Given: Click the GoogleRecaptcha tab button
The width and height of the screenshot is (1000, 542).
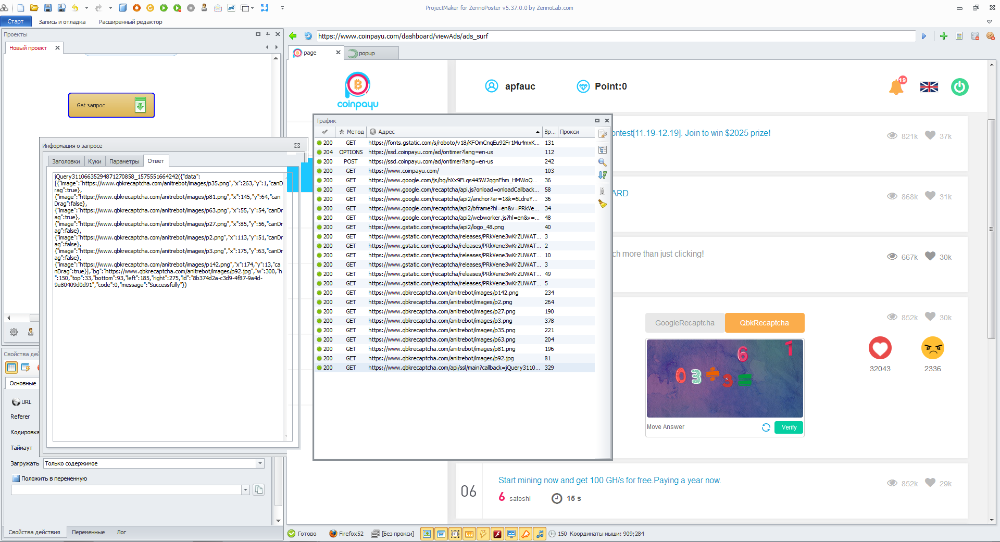Looking at the screenshot, I should (684, 323).
